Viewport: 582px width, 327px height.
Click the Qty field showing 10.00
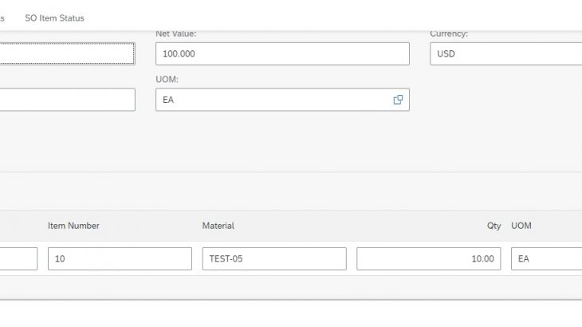pos(429,258)
